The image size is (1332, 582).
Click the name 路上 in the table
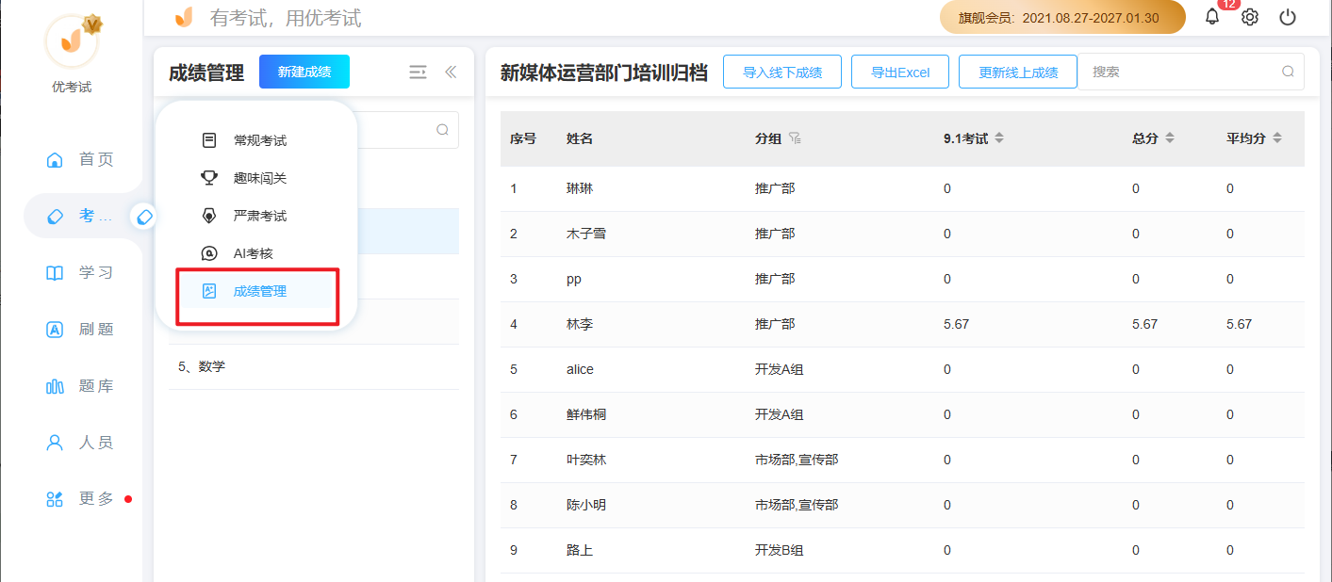pos(580,550)
